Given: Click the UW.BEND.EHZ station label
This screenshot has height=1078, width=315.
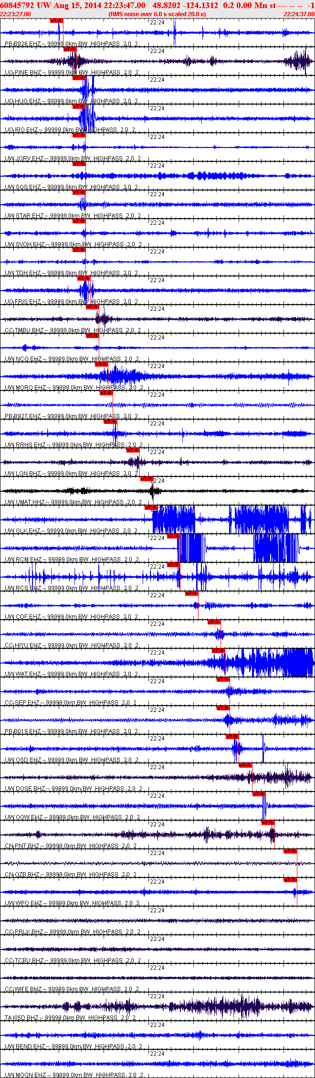Looking at the screenshot, I should pyautogui.click(x=73, y=1046).
